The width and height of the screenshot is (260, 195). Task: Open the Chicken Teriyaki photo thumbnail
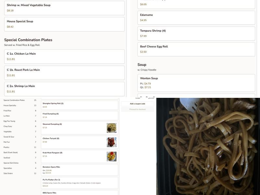pyautogui.click(x=111, y=142)
